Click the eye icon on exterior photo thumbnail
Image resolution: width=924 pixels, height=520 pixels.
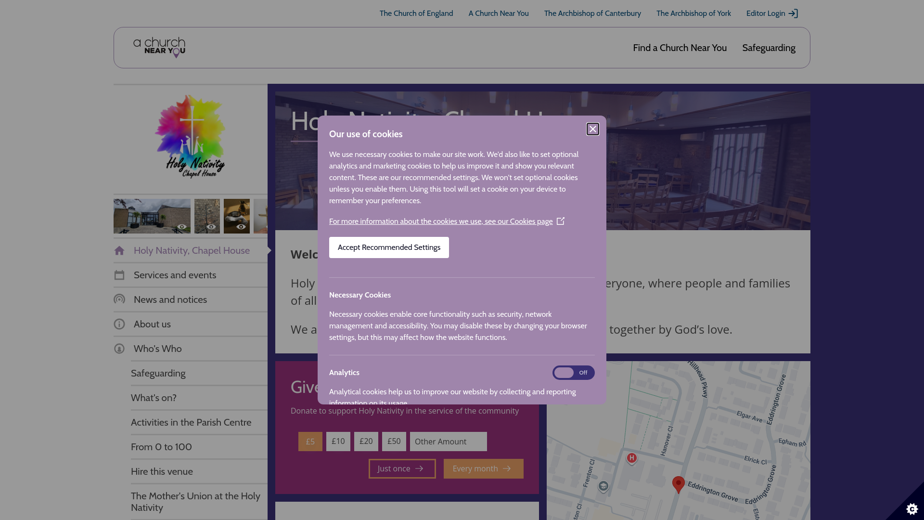[x=181, y=227]
